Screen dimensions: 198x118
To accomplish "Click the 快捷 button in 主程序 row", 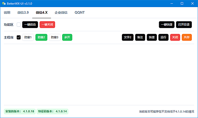I will [x=152, y=37].
